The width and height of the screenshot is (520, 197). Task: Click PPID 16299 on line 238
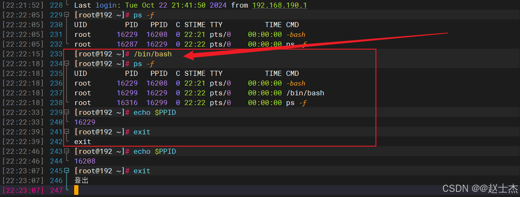(x=157, y=103)
